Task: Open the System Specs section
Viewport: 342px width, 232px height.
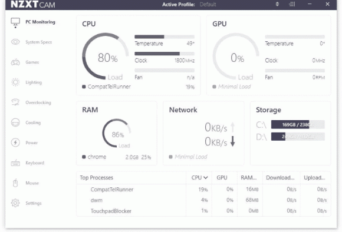Action: (x=38, y=42)
